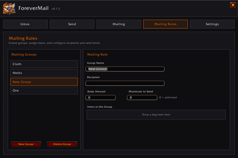Select the Mailing Rules tab
This screenshot has width=238, height=158.
pyautogui.click(x=166, y=24)
